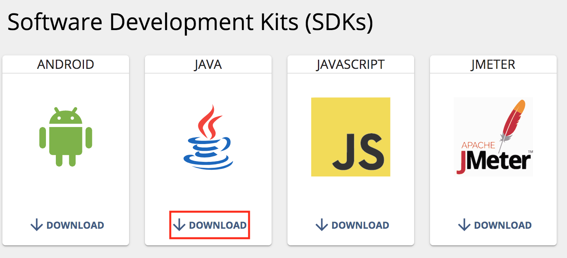The height and width of the screenshot is (258, 567).
Task: Download the Java SDK
Action: tap(210, 225)
